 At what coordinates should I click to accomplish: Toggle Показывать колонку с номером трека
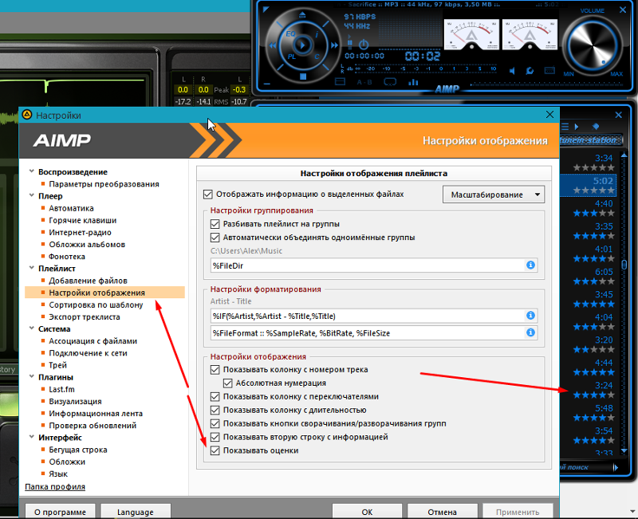pyautogui.click(x=215, y=370)
